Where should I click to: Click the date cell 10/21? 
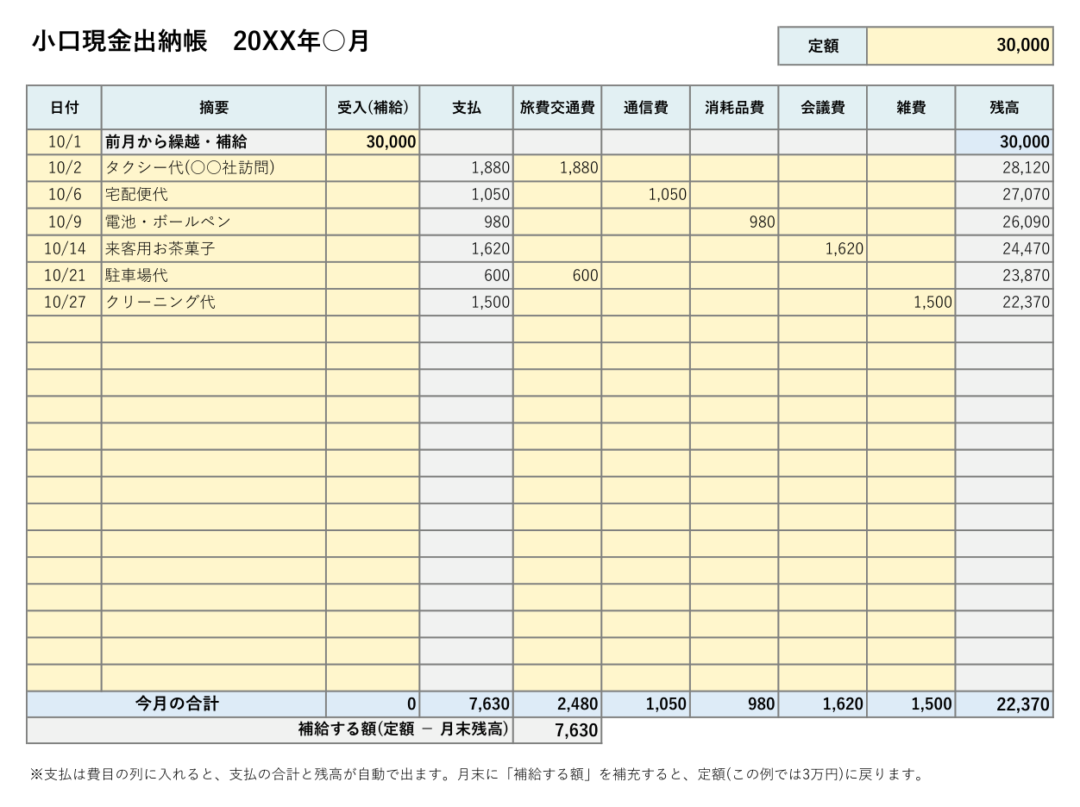pos(64,275)
